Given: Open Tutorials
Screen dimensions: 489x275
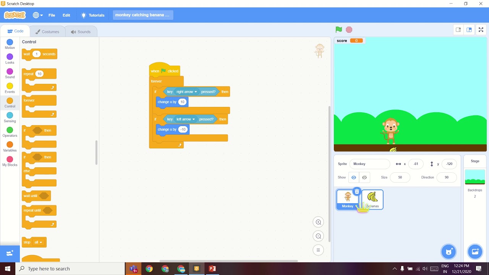Looking at the screenshot, I should pyautogui.click(x=92, y=15).
